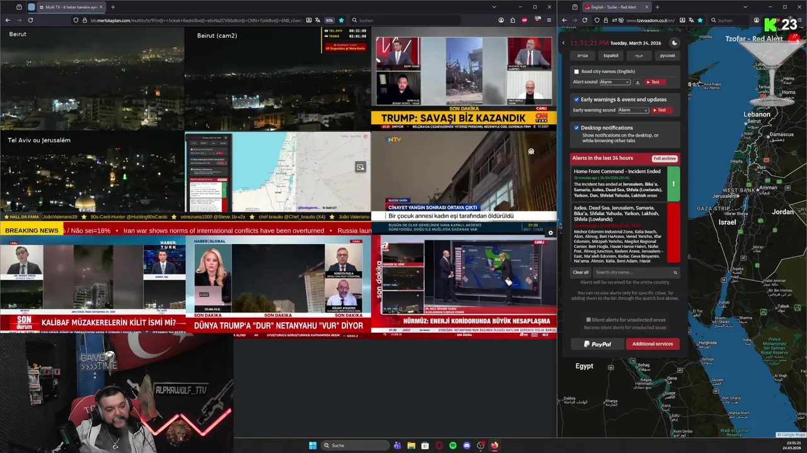Viewport: 807px width, 453px height.
Task: Open Home Front Command - Incident Ended alert
Action: click(x=625, y=184)
